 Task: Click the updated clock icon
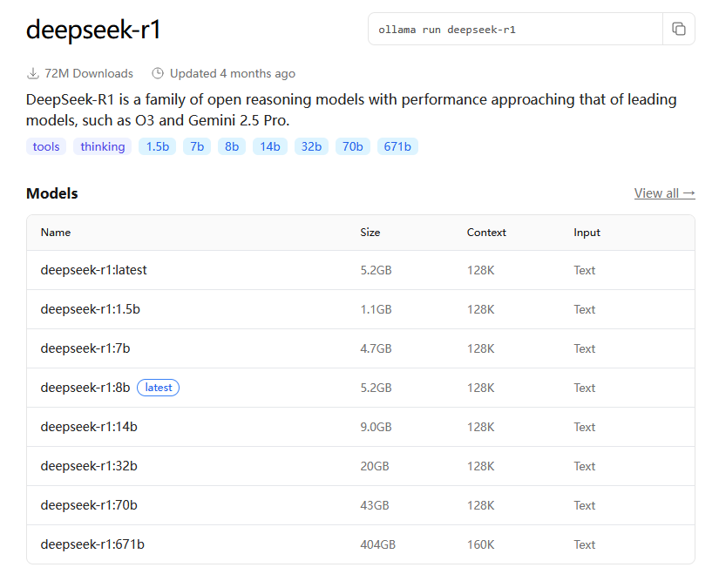coord(158,73)
